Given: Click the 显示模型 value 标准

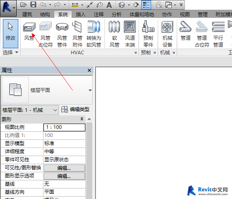Looking at the screenshot, I should [64, 143].
